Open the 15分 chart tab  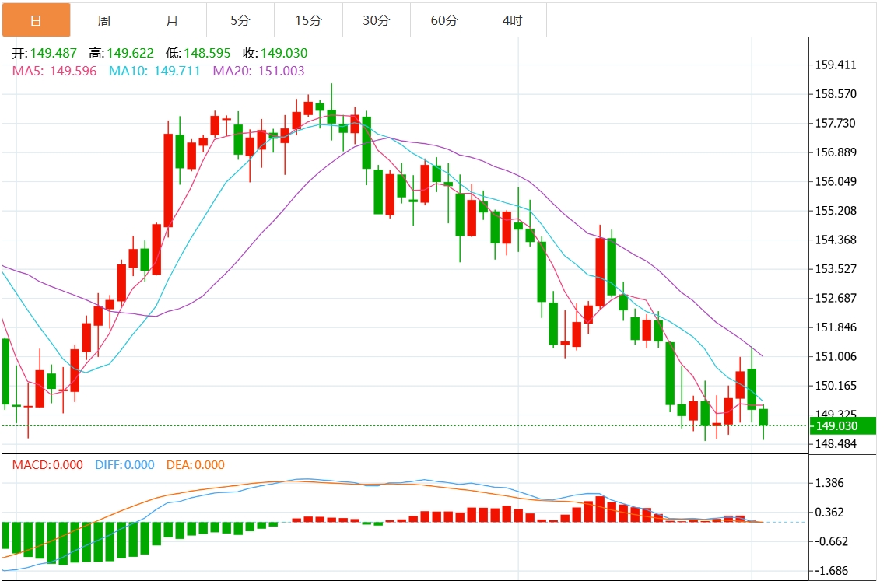click(x=308, y=20)
